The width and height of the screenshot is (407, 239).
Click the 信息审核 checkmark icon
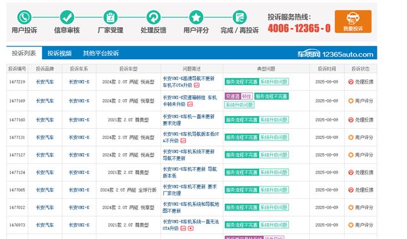click(67, 17)
